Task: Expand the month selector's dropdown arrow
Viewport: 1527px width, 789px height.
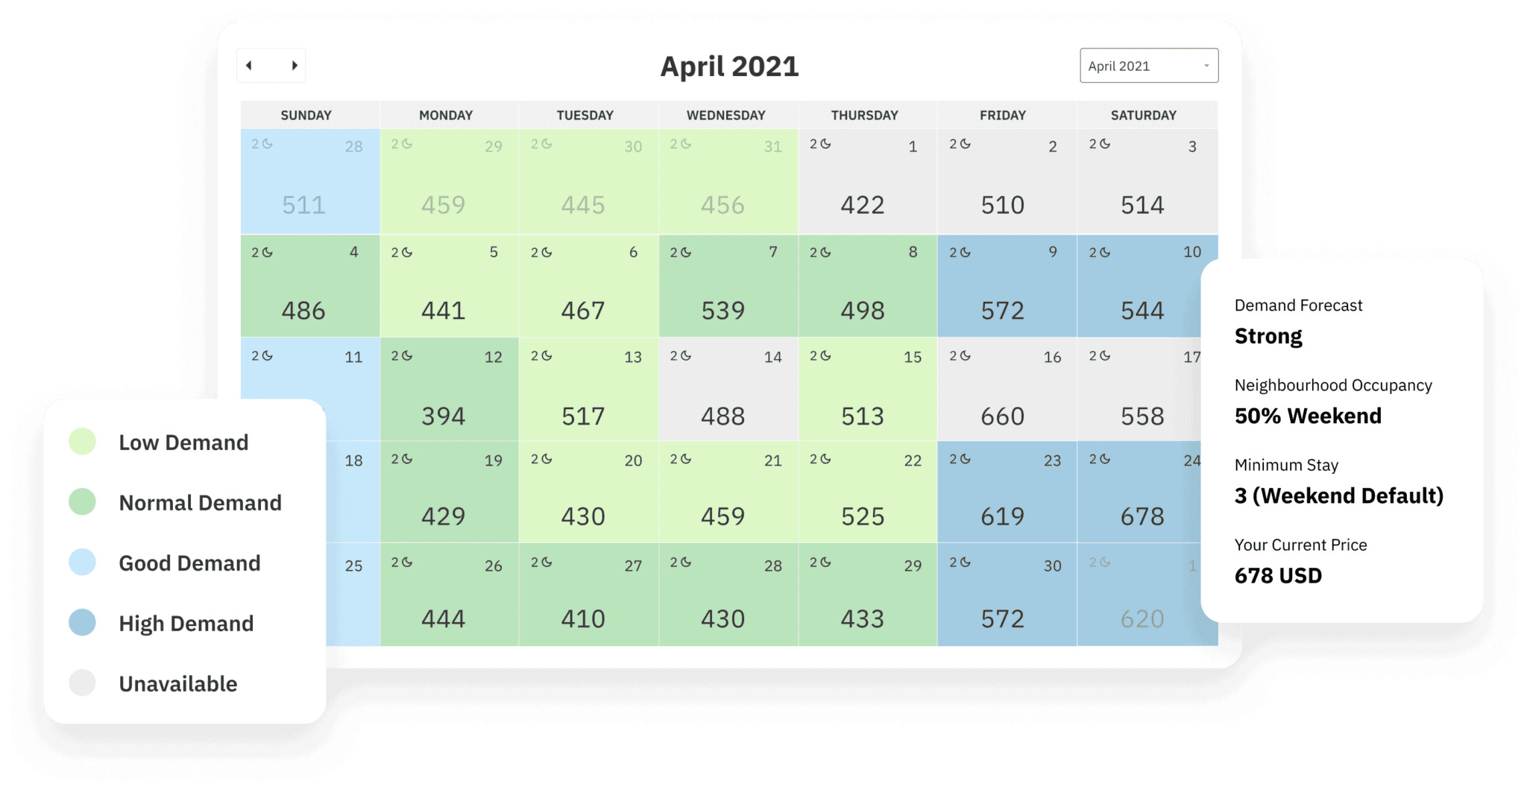Action: (1205, 66)
